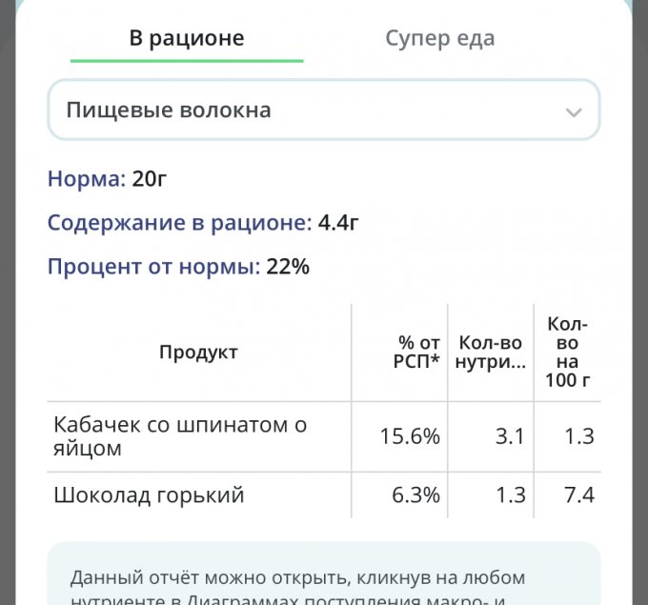This screenshot has width=648, height=605.
Task: Click the Процент от нормы: 22% text
Action: [x=178, y=267]
